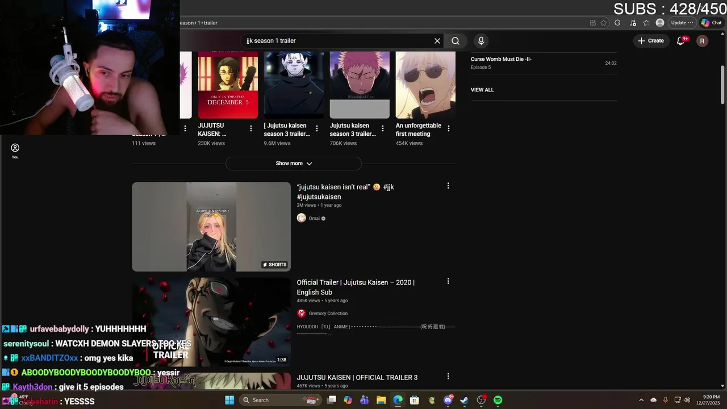Open the dark-coated character season 3 trailer thumbnail
727x409 pixels.
click(294, 85)
